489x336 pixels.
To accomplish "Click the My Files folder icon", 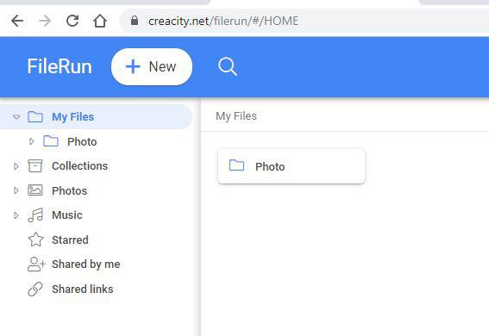I will (35, 117).
